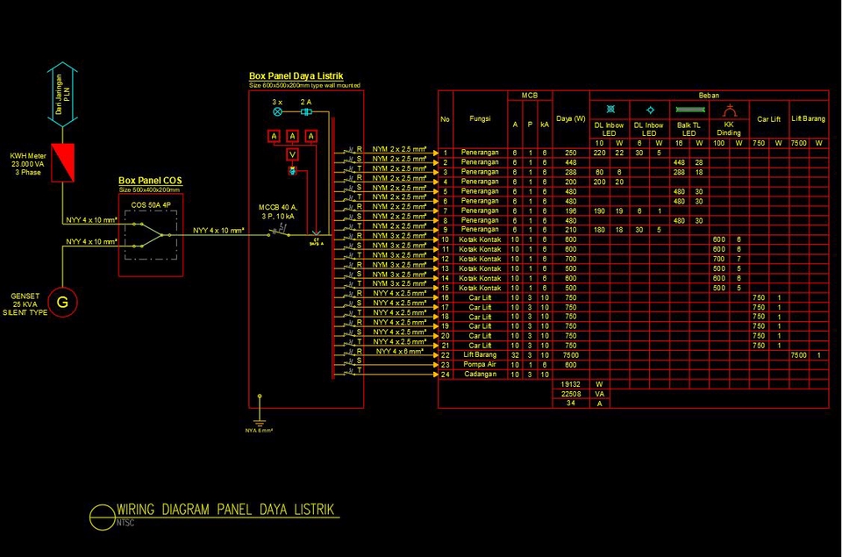Select the fuse symbol labeled 2 A

point(306,111)
